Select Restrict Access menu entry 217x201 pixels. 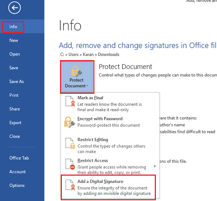tap(110, 166)
